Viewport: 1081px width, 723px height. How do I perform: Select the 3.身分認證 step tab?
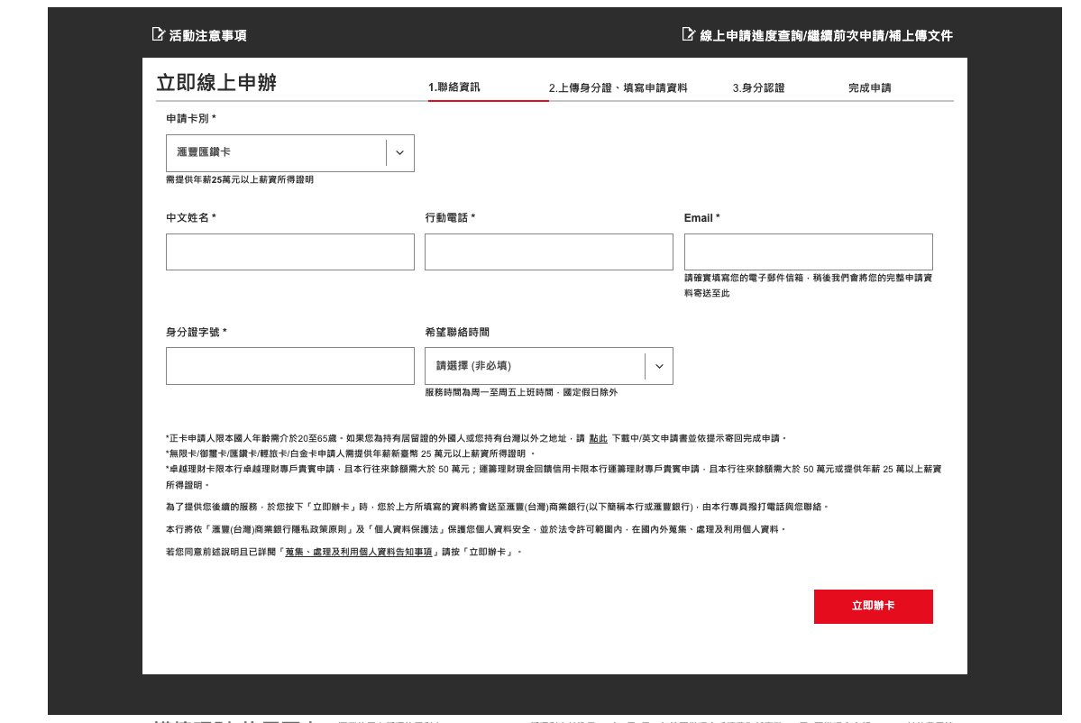758,87
